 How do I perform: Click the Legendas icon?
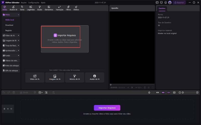(x=31, y=8)
